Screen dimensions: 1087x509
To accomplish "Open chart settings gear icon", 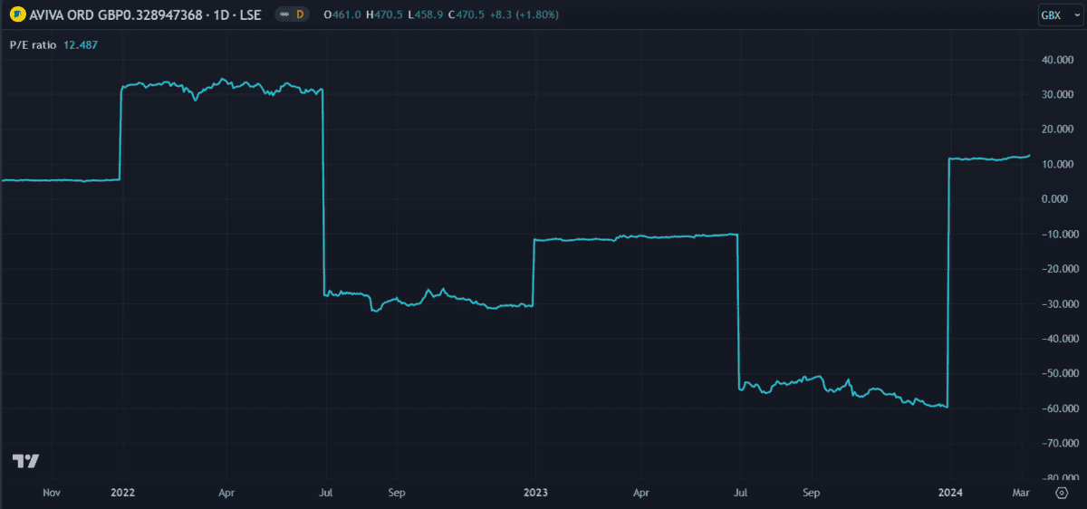I will tap(1062, 494).
